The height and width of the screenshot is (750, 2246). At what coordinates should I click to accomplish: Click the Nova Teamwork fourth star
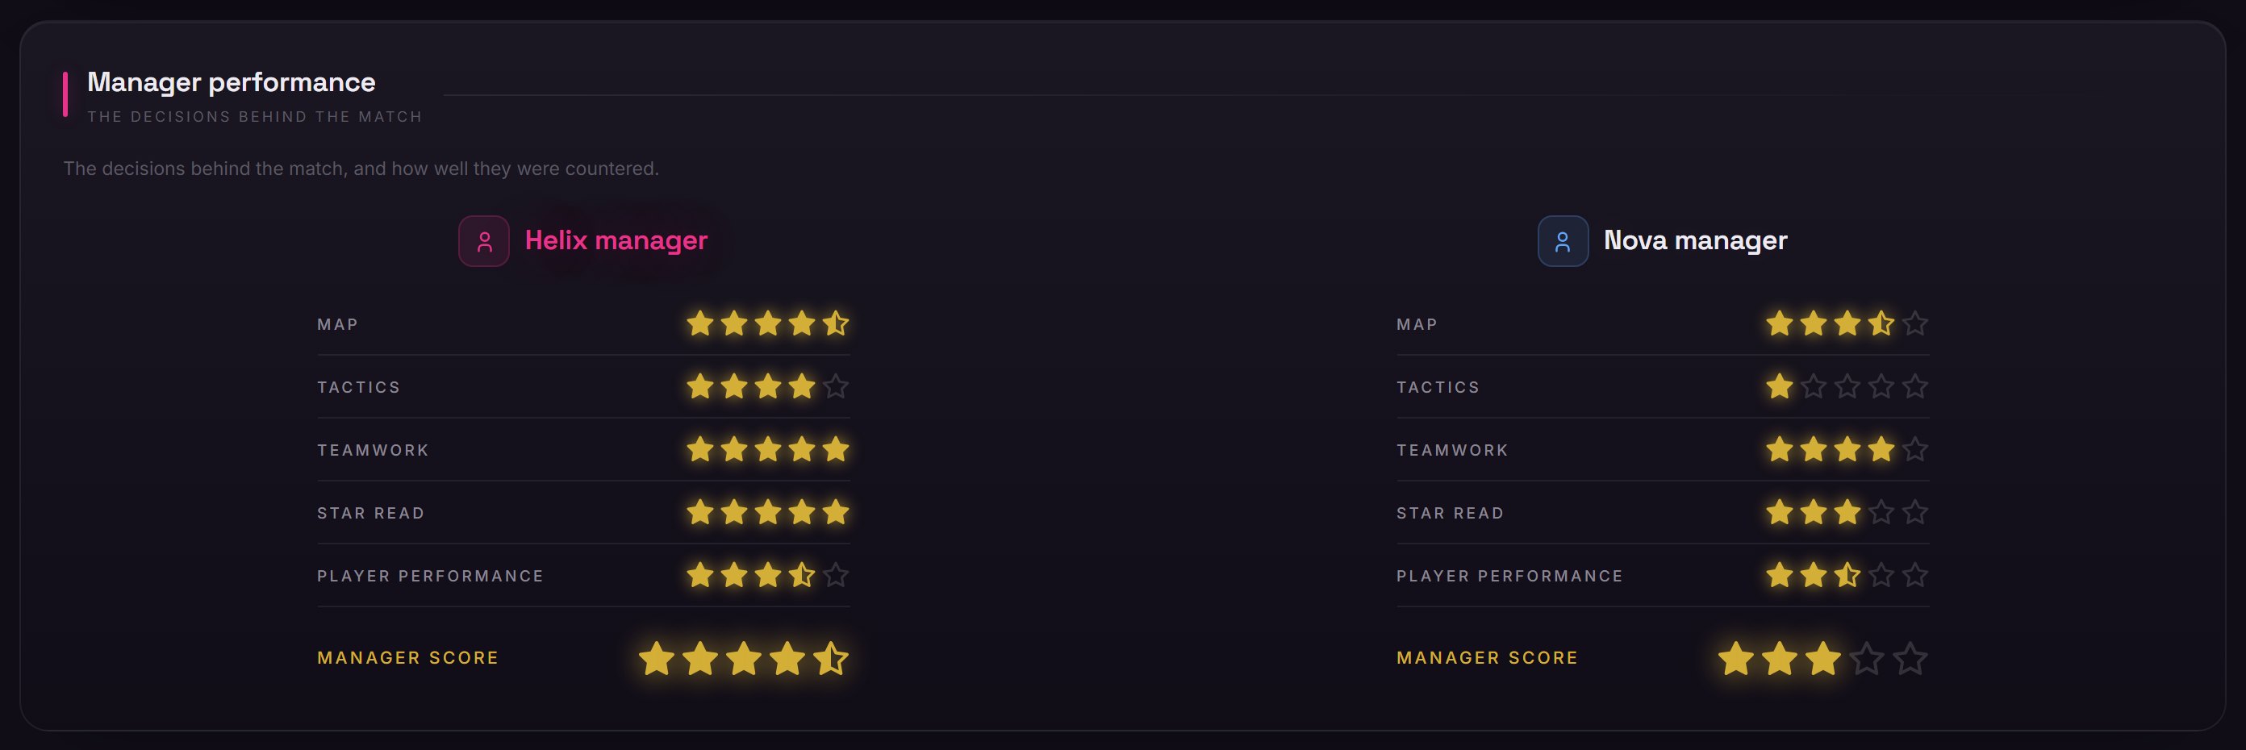tap(1881, 449)
